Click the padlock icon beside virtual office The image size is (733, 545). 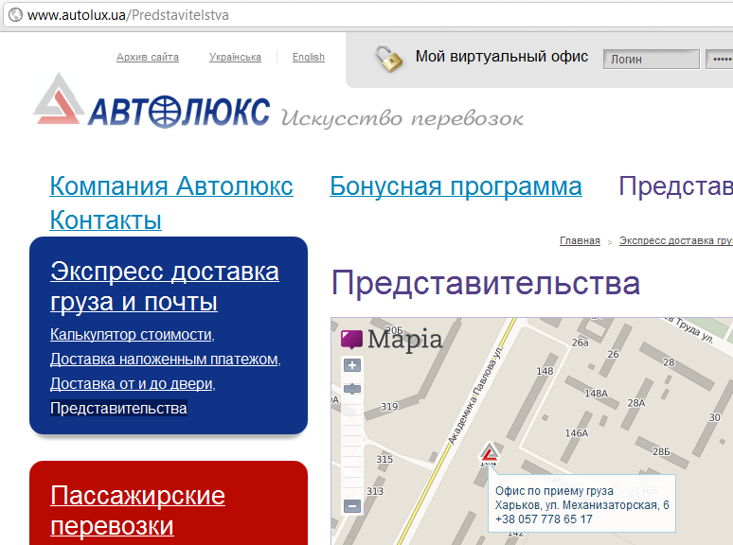point(388,59)
